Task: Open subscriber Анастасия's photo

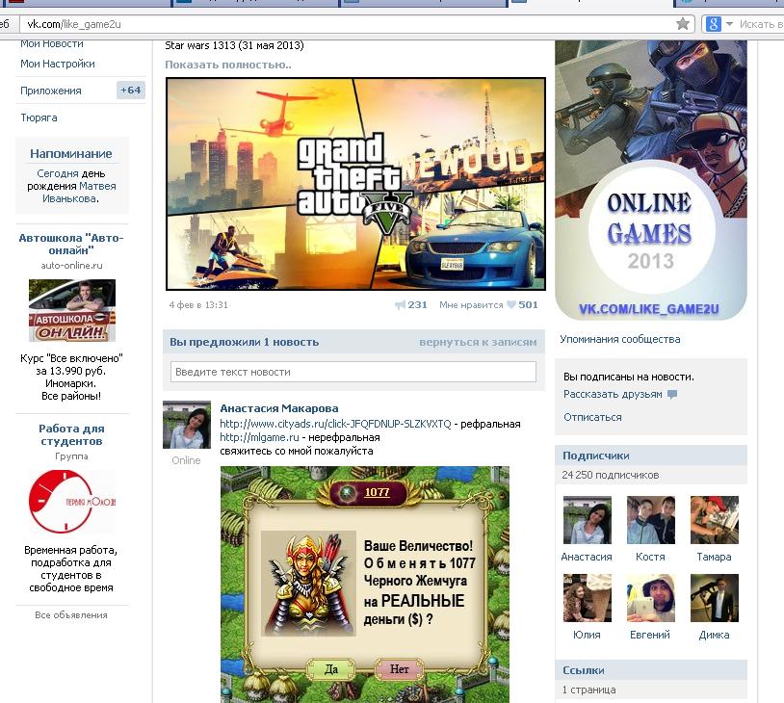Action: pyautogui.click(x=587, y=520)
